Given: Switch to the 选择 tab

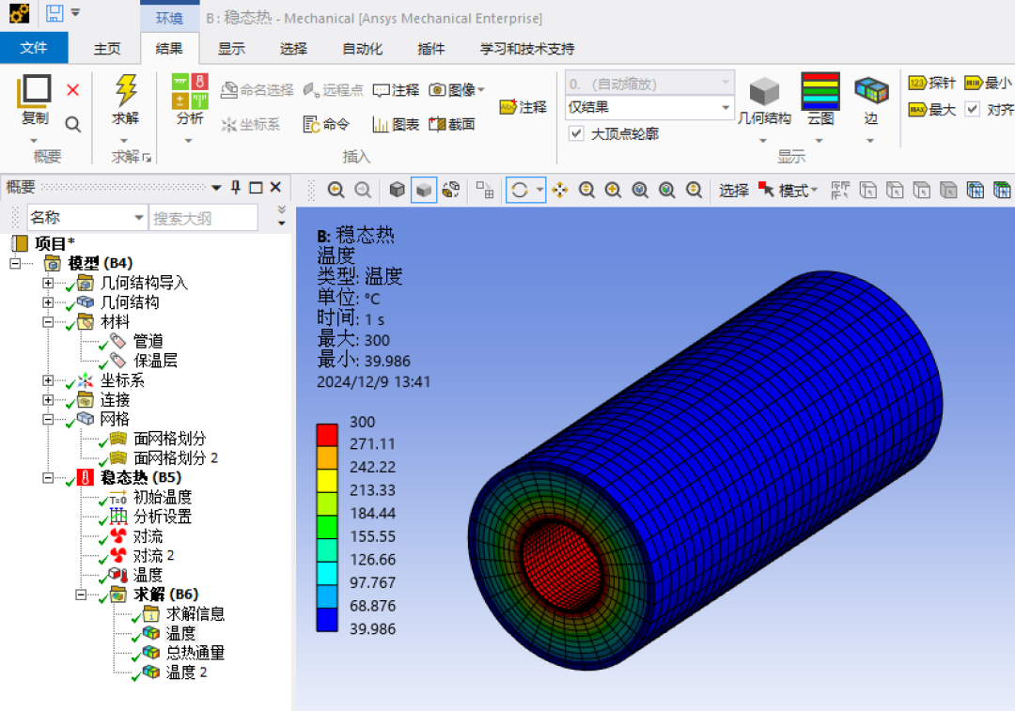Looking at the screenshot, I should 293,49.
